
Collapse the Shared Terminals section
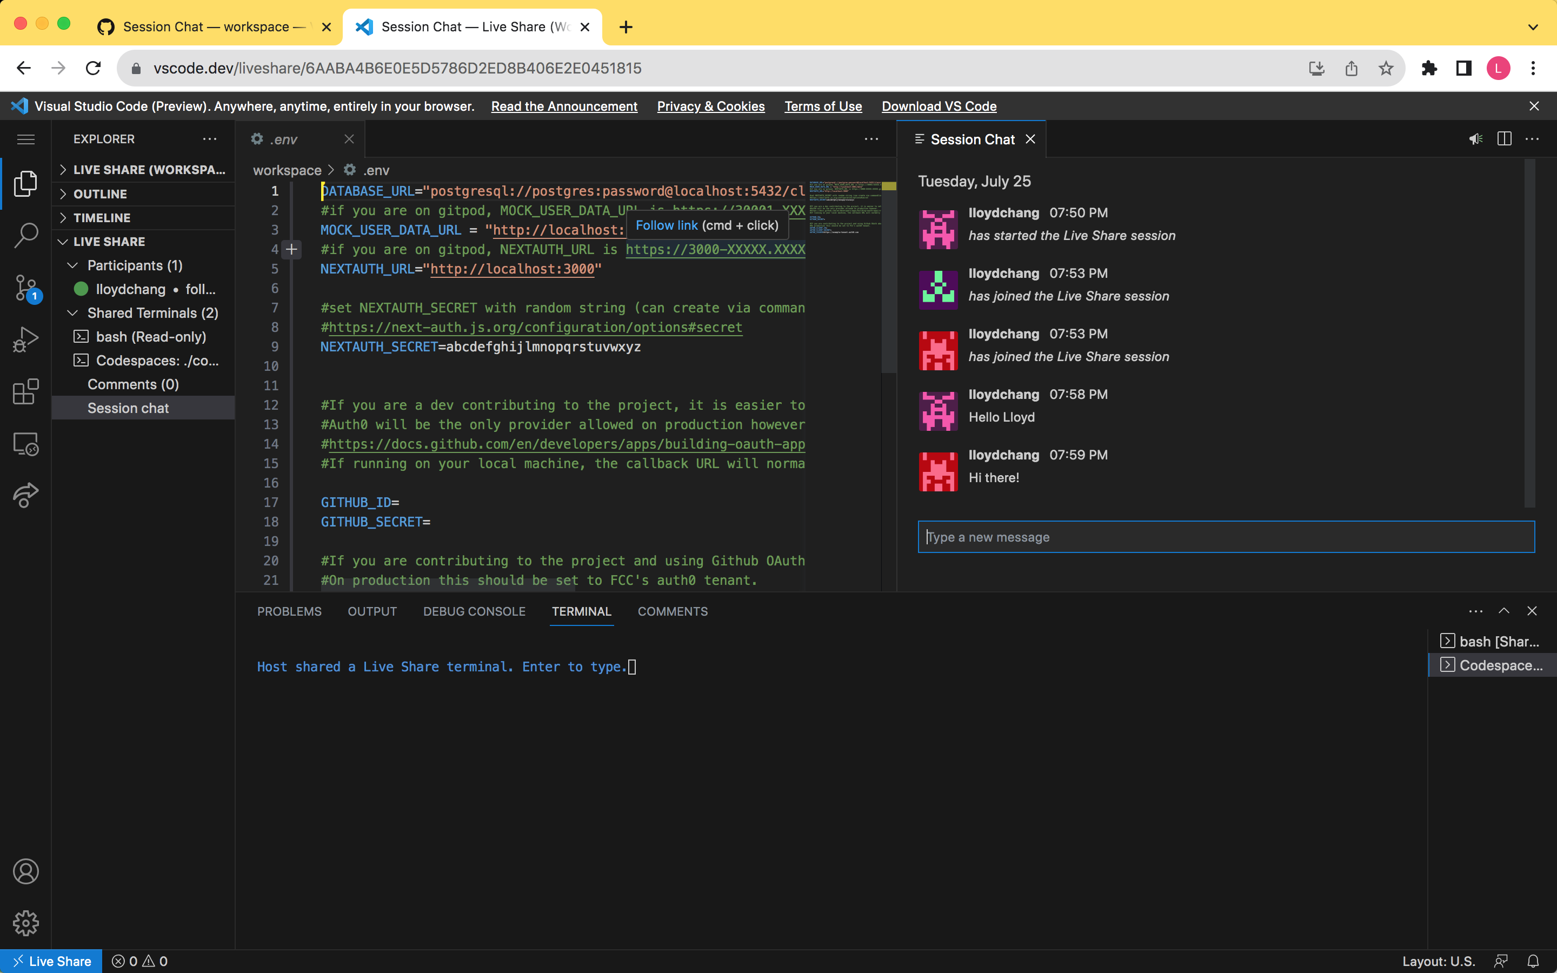pos(72,313)
